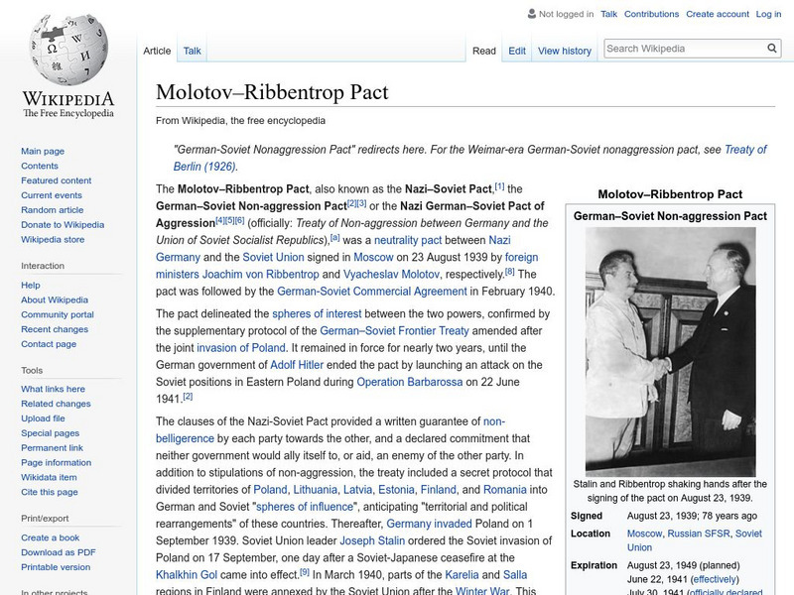
Task: Open the Joseph Stalin link
Action: tap(372, 540)
